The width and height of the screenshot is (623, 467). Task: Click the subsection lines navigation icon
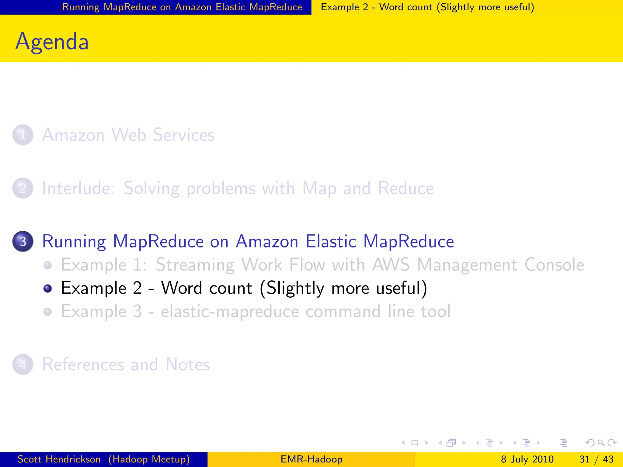tap(489, 443)
